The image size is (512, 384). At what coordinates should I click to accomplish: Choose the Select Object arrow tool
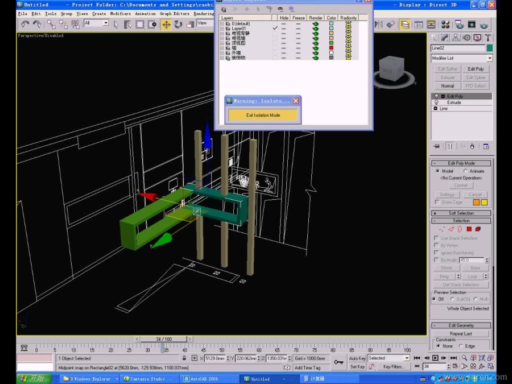click(x=116, y=24)
